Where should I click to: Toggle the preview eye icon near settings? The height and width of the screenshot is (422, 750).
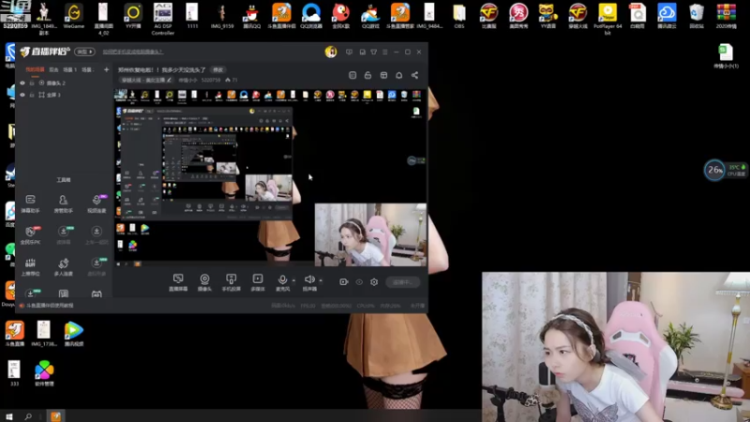[359, 282]
